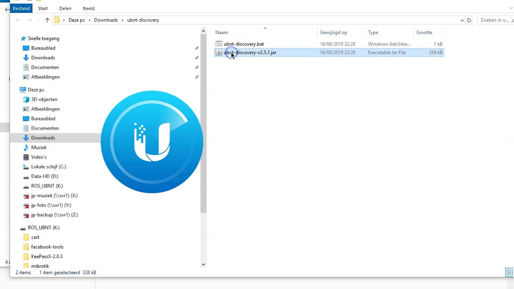Select Deze pc computer icon
Image resolution: width=514 pixels, height=289 pixels.
coord(23,90)
